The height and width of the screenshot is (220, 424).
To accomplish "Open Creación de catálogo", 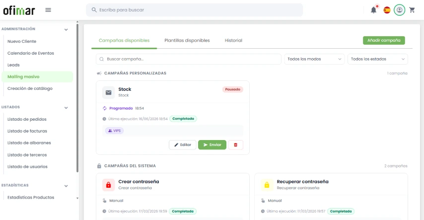I will tap(30, 88).
